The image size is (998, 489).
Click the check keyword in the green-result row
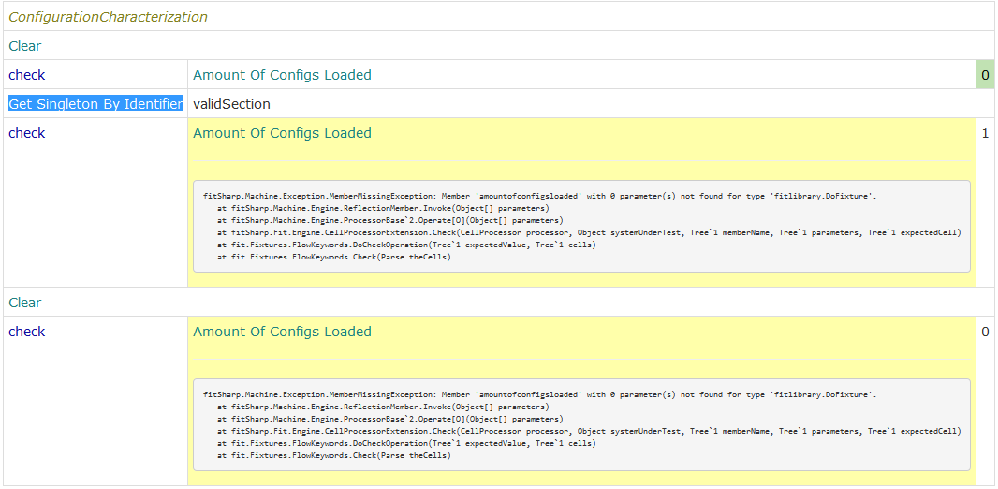coord(27,75)
